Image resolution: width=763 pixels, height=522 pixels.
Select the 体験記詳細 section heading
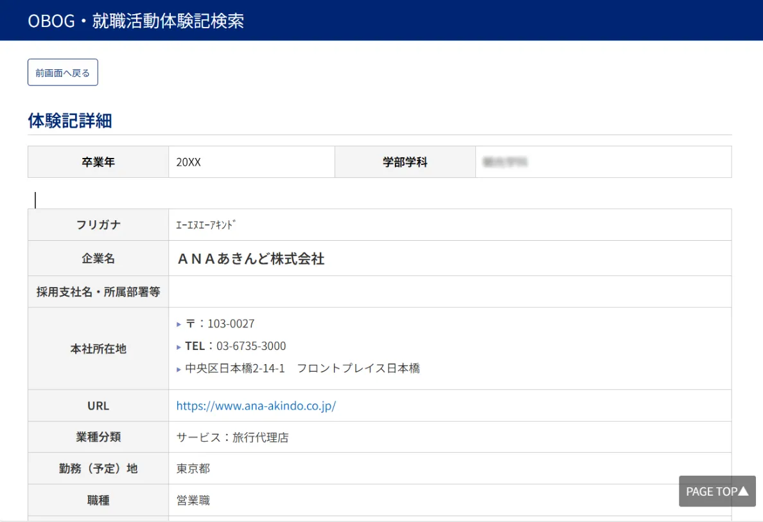(x=69, y=121)
